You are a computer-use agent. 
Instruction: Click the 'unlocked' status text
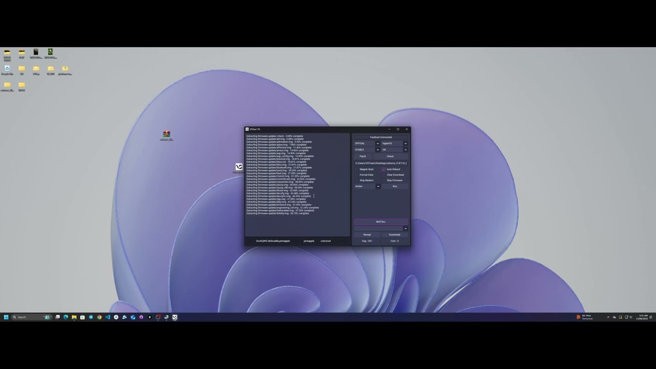325,241
